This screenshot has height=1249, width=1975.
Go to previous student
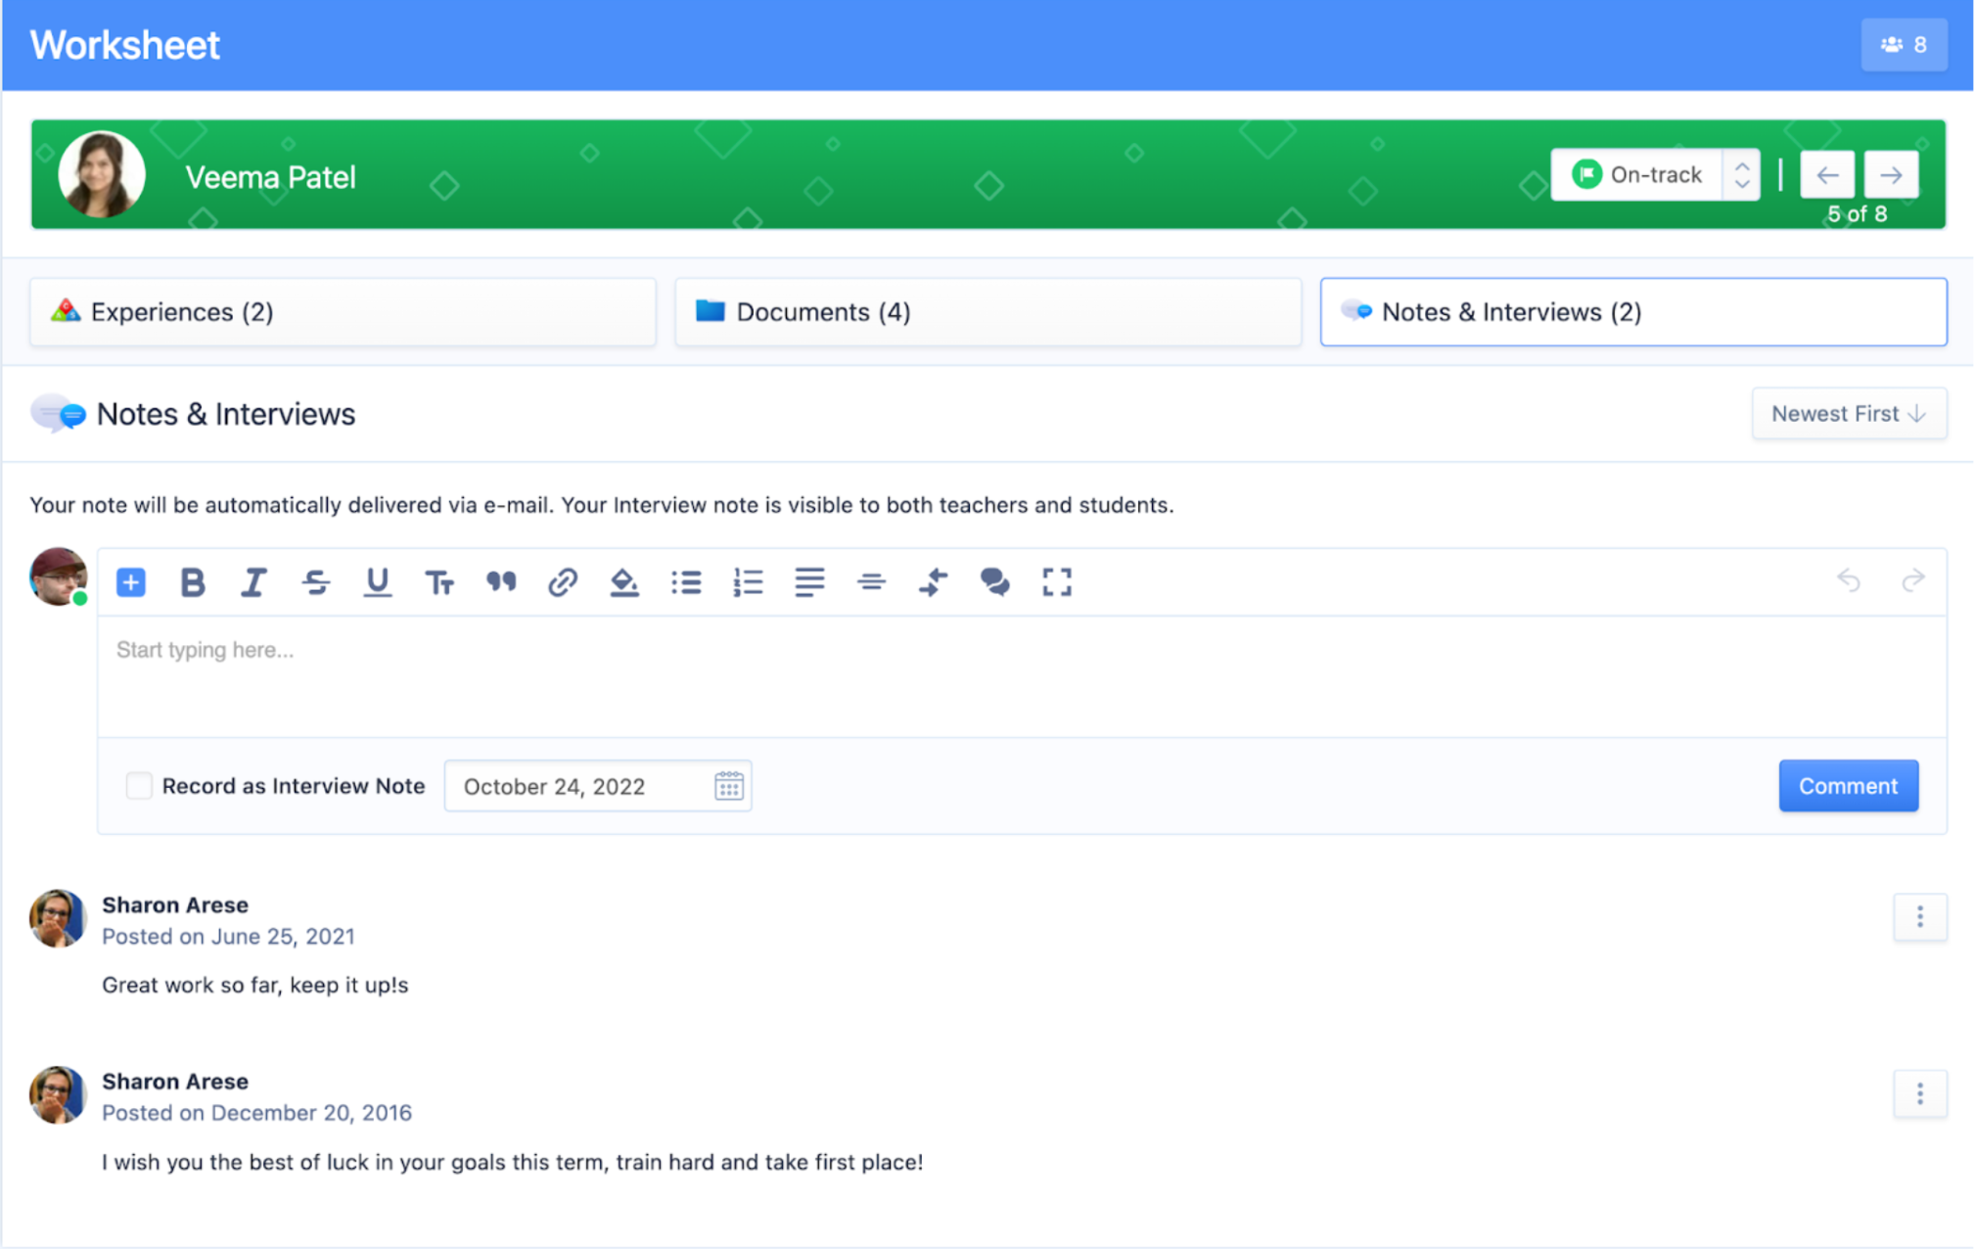[x=1826, y=174]
